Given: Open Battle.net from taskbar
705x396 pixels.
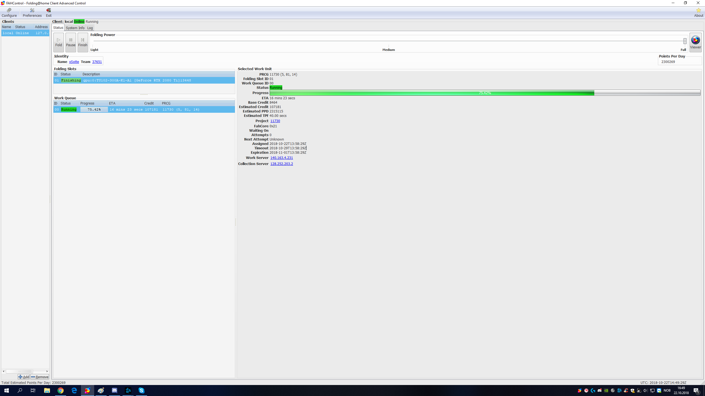Looking at the screenshot, I should [x=128, y=391].
